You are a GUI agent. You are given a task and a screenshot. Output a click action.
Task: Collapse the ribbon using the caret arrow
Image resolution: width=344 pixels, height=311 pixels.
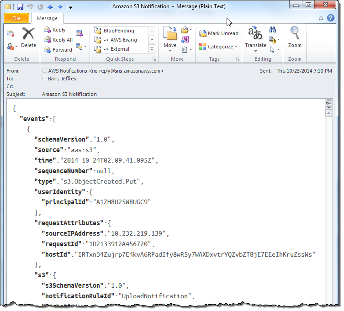[x=321, y=18]
